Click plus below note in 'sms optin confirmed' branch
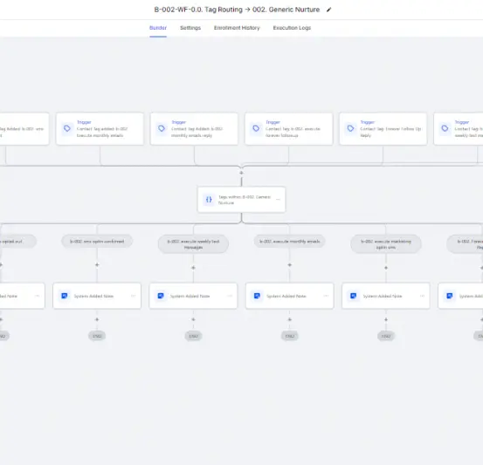Viewport: 483px width, 465px height. pos(97,319)
